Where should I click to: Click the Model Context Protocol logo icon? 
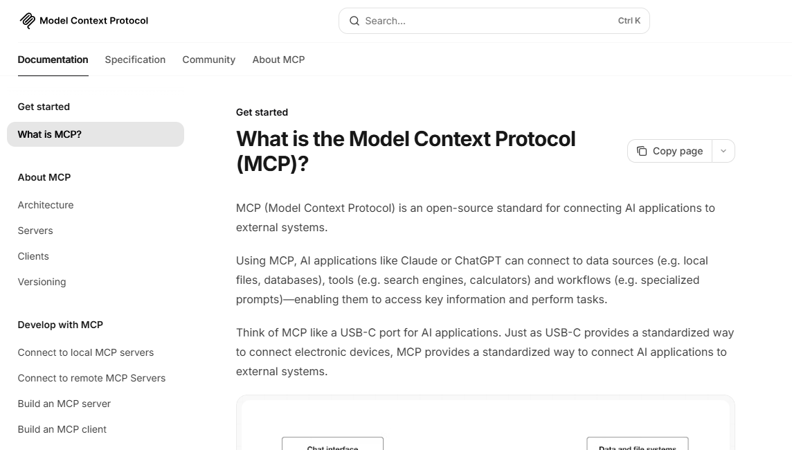28,21
